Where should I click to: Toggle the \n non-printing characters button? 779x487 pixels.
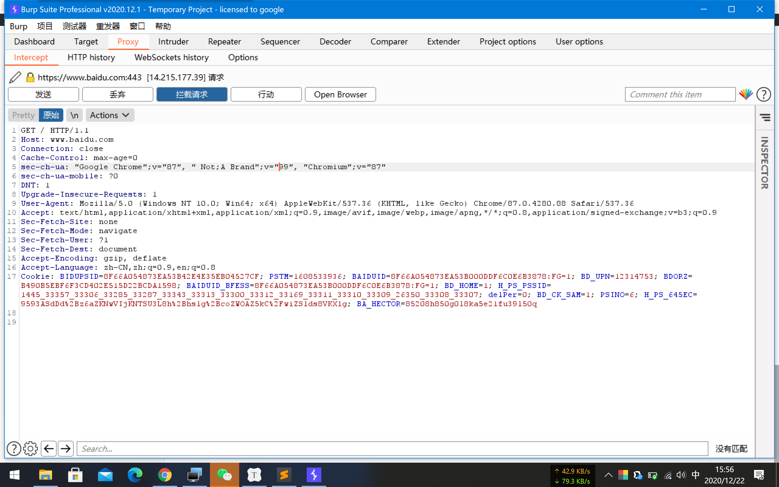(74, 115)
